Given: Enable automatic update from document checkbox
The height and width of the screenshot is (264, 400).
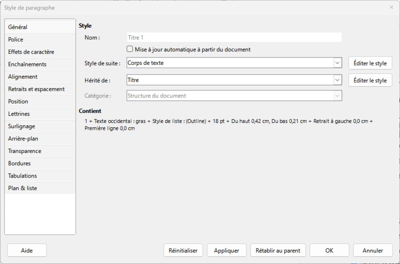Looking at the screenshot, I should (130, 50).
